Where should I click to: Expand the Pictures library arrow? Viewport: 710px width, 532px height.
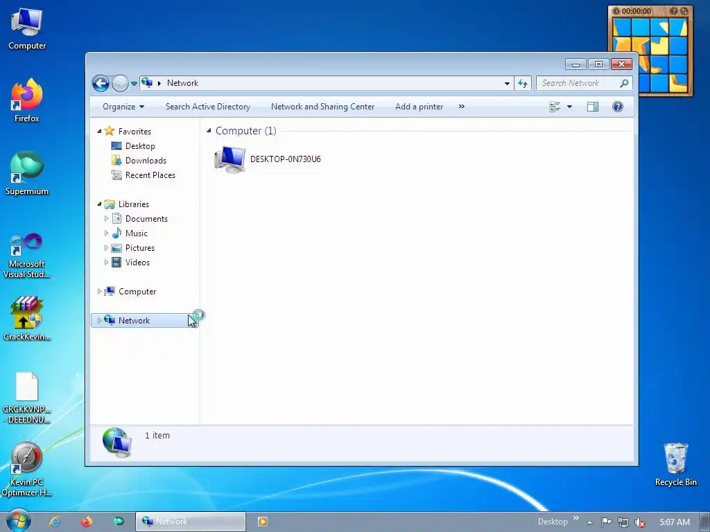[x=106, y=248]
